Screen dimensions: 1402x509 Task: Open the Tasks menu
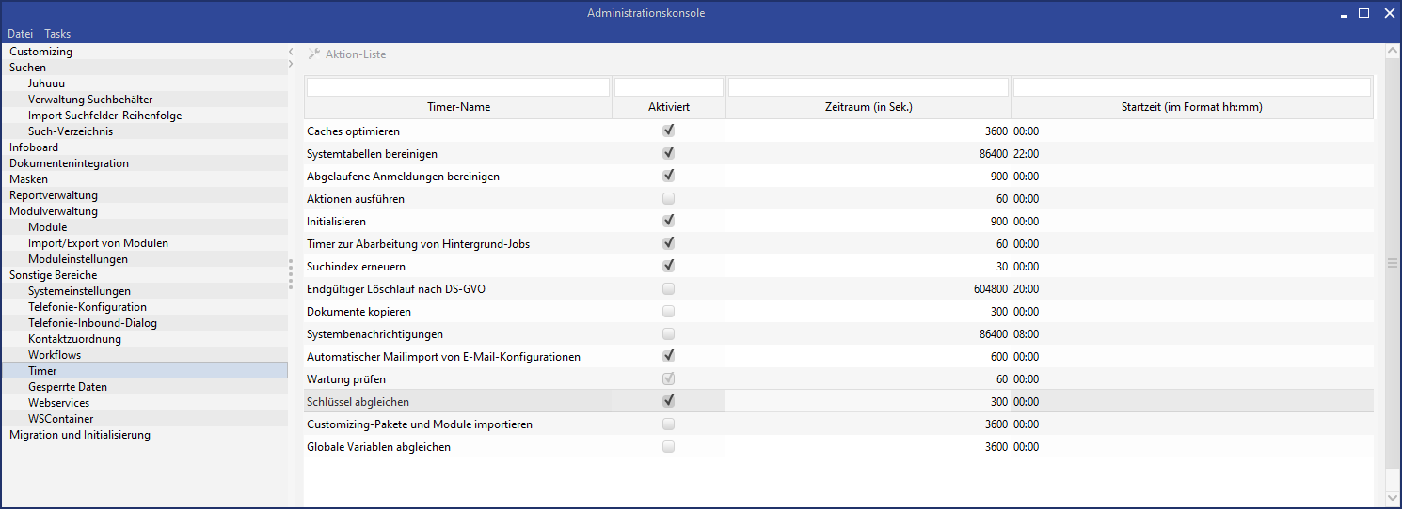57,34
